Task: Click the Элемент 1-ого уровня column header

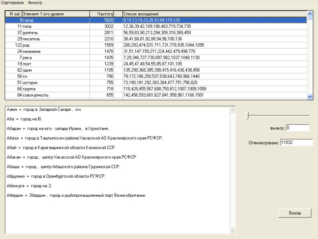Action: (x=55, y=14)
